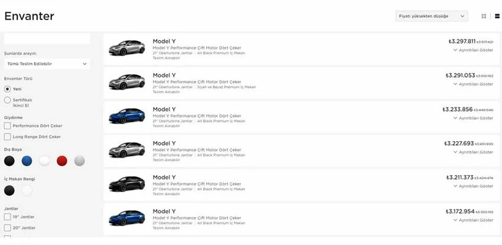This screenshot has width=502, height=245.
Task: Select the white interior color swatch
Action: point(27,191)
